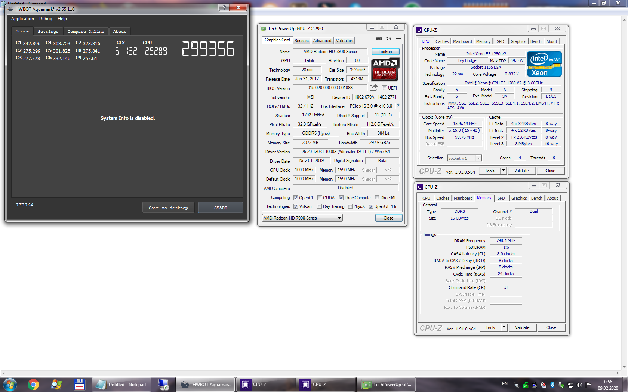
Task: Switch to Compare Online tab
Action: click(86, 32)
